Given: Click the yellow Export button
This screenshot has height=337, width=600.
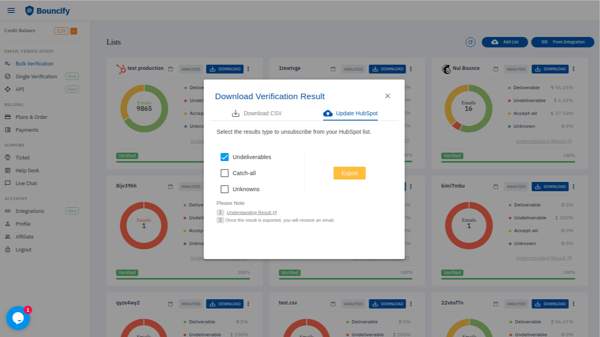Looking at the screenshot, I should tap(349, 173).
